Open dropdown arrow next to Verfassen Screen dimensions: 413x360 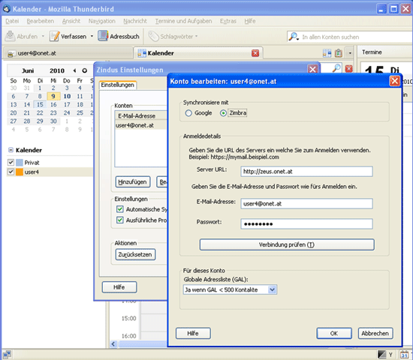pyautogui.click(x=92, y=36)
